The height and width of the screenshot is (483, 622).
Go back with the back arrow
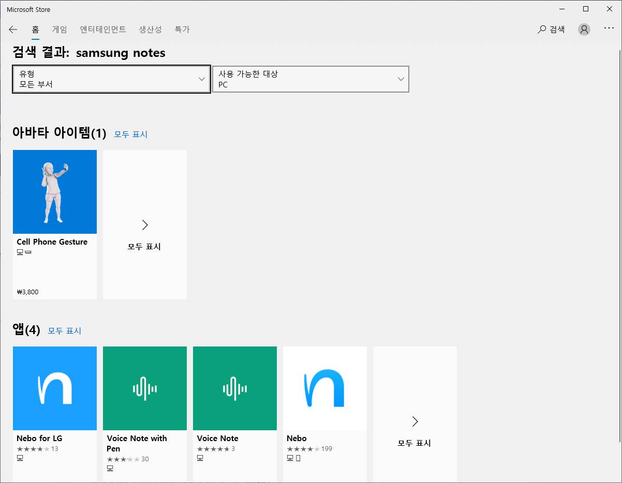(13, 29)
